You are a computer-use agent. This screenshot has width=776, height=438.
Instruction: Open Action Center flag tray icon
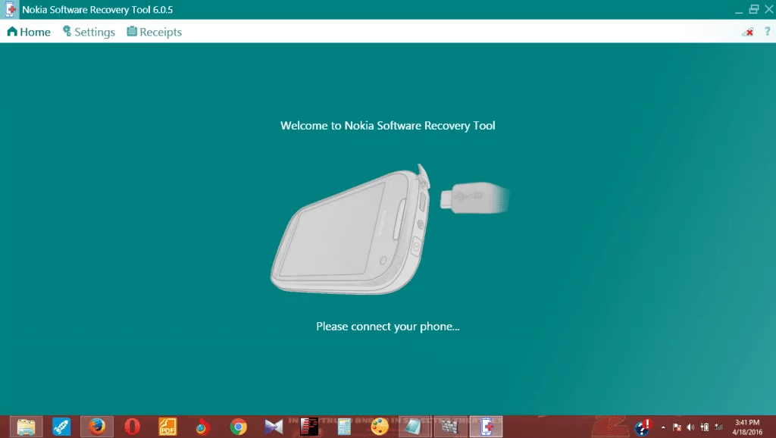(x=677, y=427)
